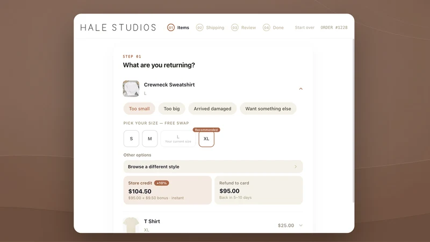
Task: Select the Refund to card $95.00 option
Action: [x=259, y=190]
